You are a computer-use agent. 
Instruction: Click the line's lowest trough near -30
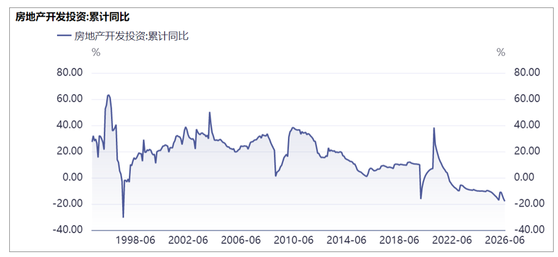pos(123,217)
